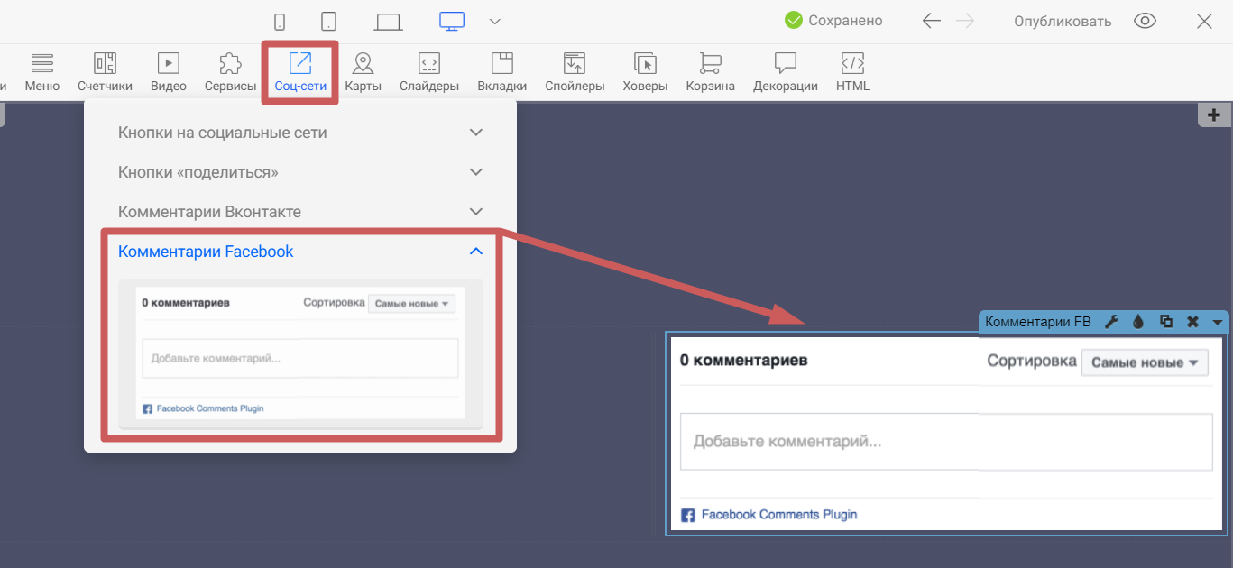The width and height of the screenshot is (1233, 568).
Task: Click the wrench settings icon on widget
Action: click(1111, 322)
